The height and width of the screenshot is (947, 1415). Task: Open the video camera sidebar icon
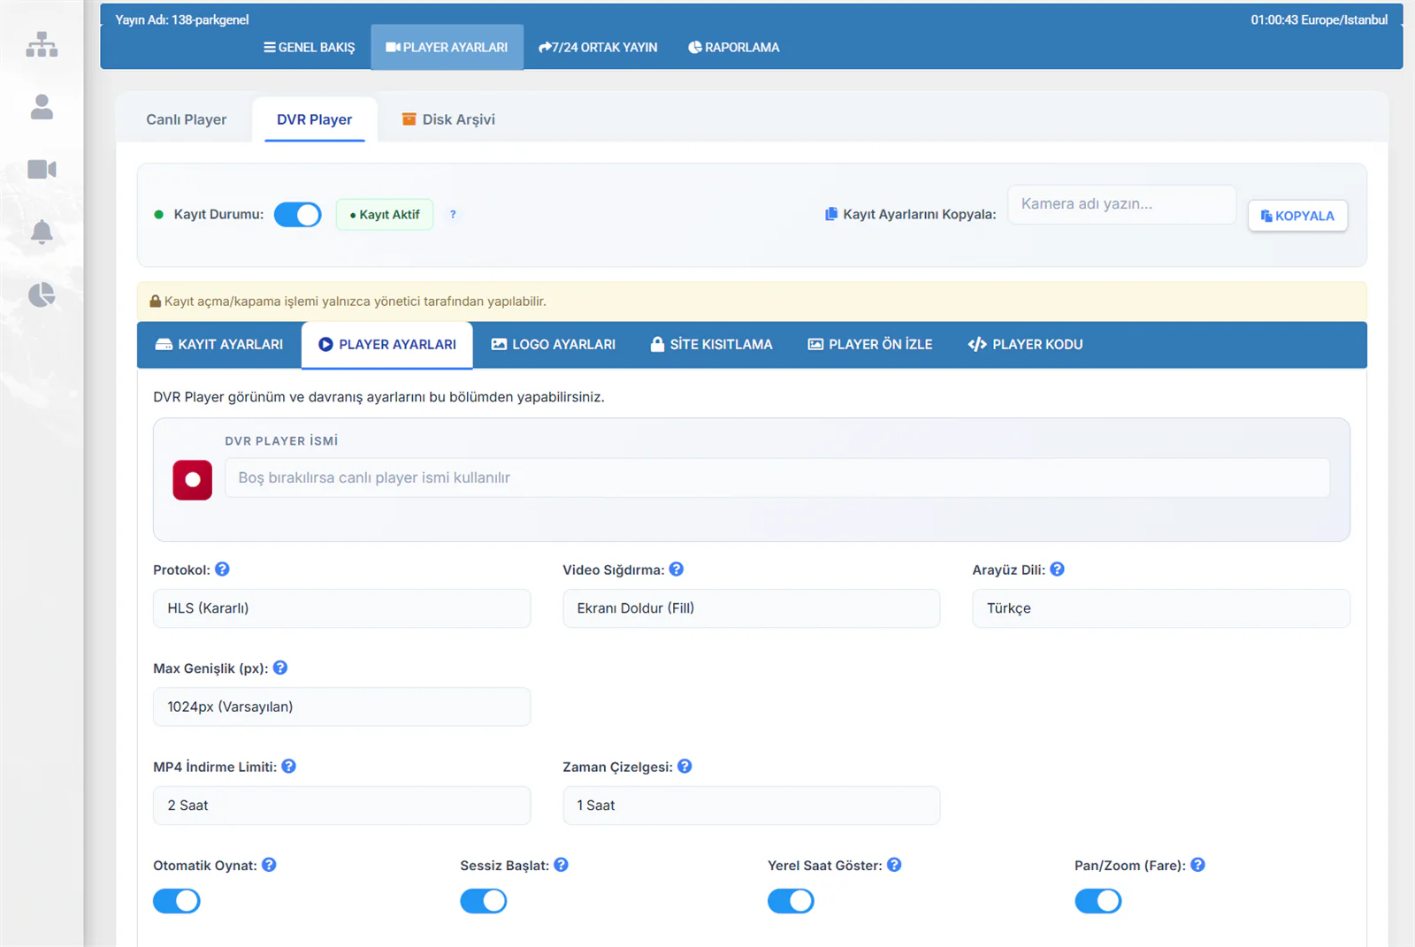tap(42, 169)
